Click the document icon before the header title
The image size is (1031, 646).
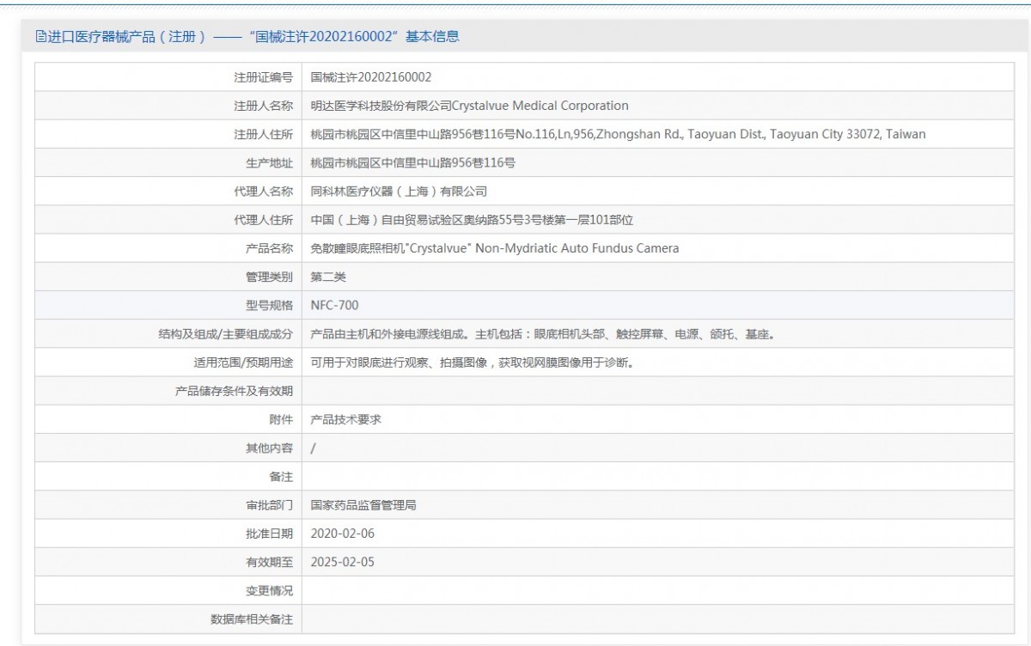[40, 36]
